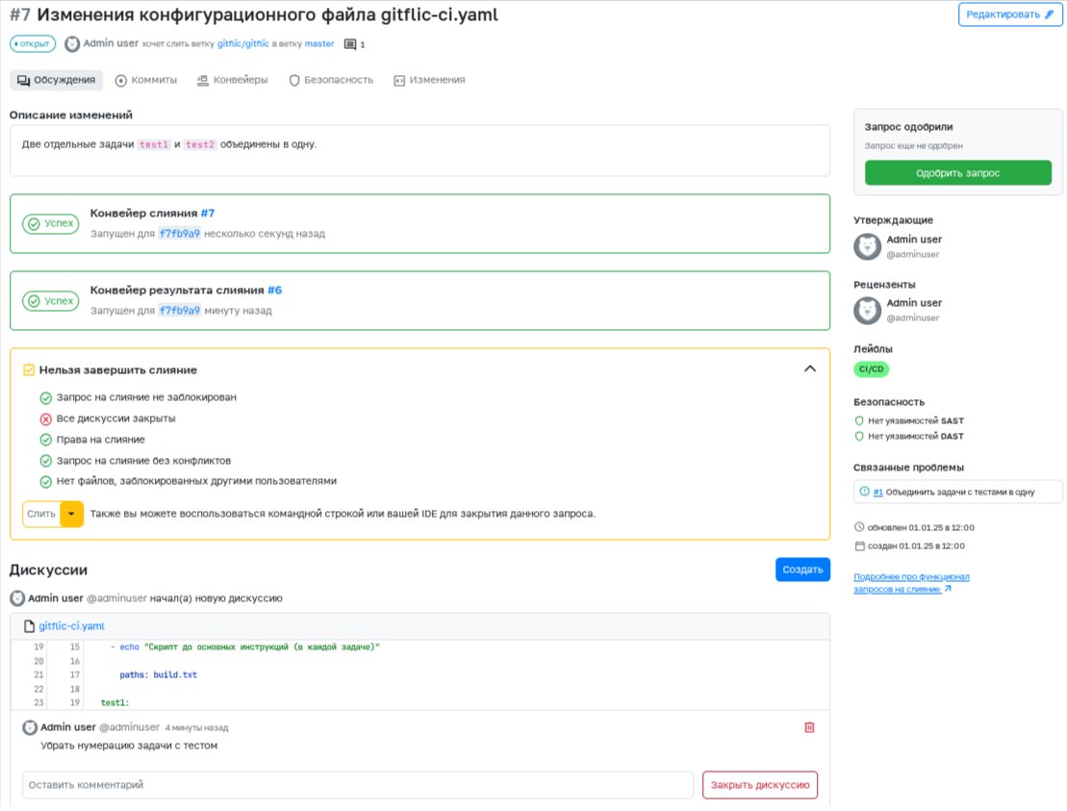Click the Редактировать button

pyautogui.click(x=1010, y=14)
